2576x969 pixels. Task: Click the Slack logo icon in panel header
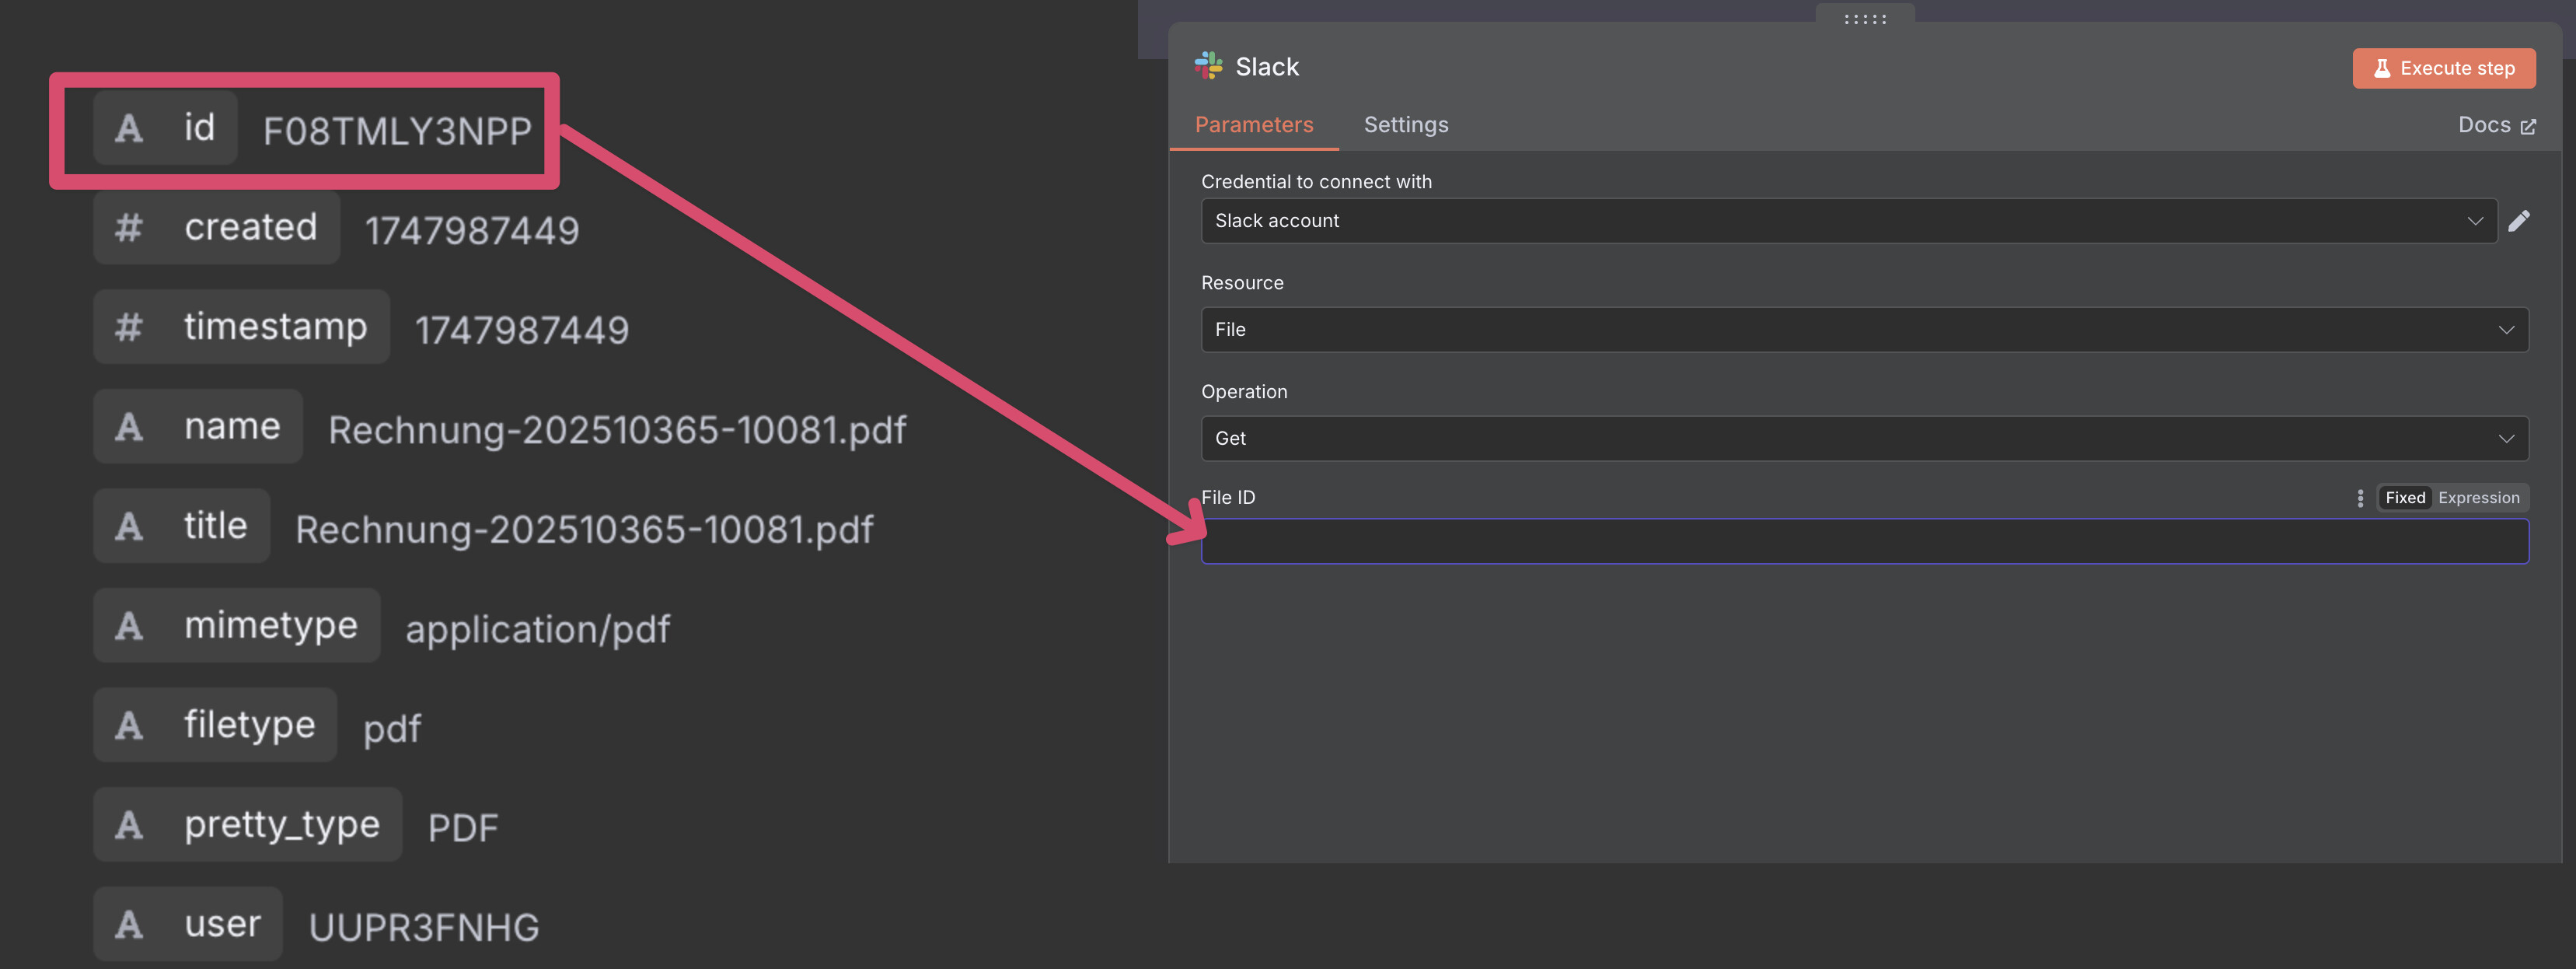(1208, 66)
